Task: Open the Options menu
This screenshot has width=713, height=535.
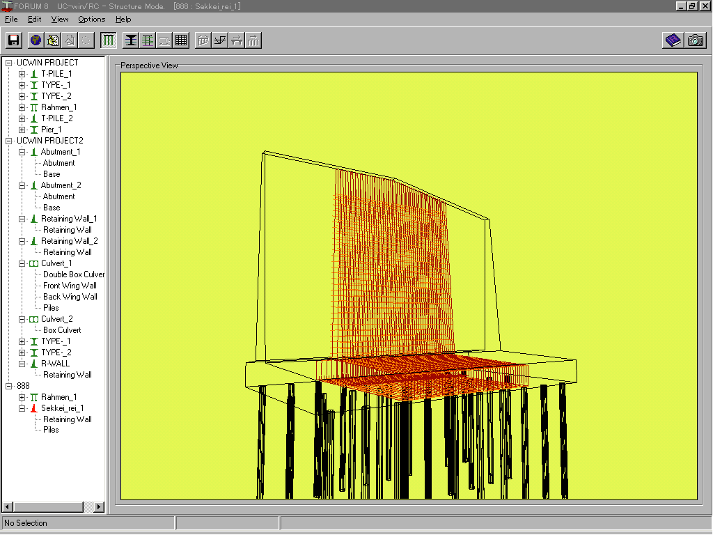Action: 91,19
